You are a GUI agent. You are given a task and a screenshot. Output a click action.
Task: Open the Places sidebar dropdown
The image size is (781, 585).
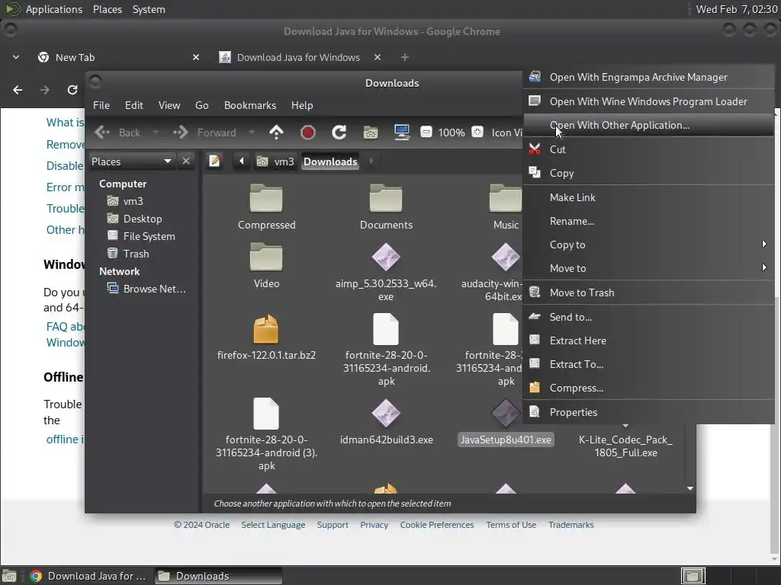131,161
